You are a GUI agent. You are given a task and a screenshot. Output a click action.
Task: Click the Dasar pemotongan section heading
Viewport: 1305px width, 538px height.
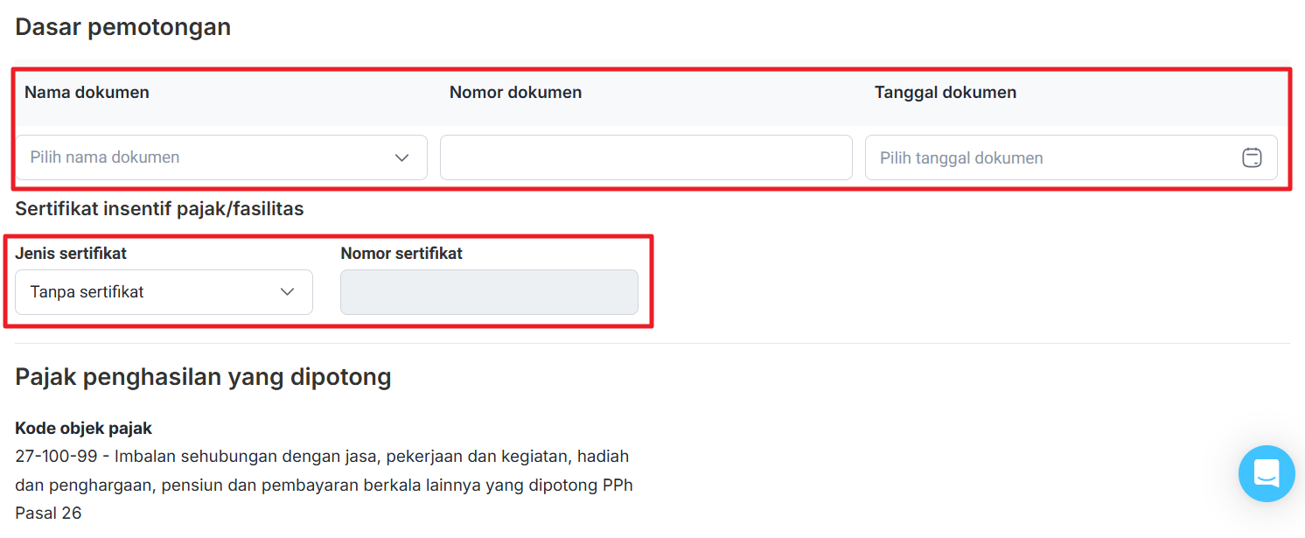(x=123, y=27)
